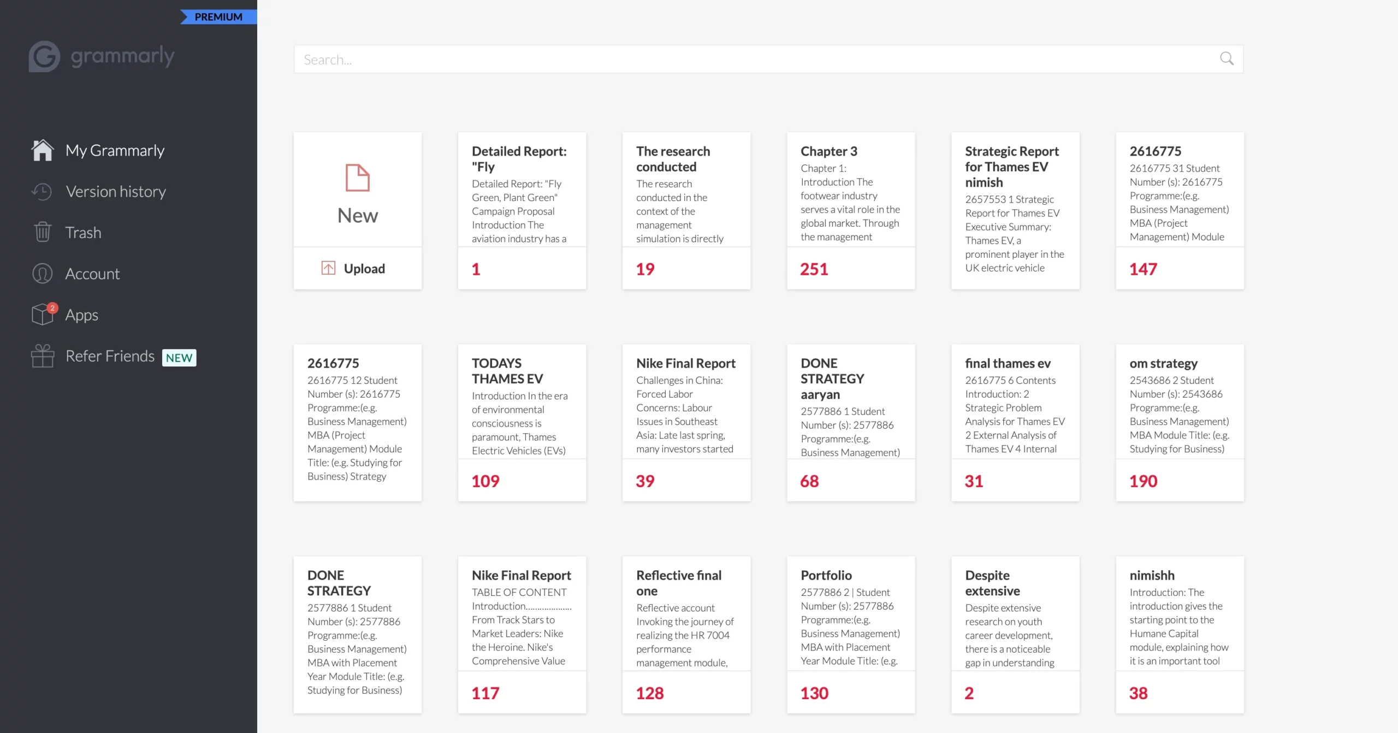Open the 'Nike Final Report' document
The width and height of the screenshot is (1398, 733).
pyautogui.click(x=685, y=362)
